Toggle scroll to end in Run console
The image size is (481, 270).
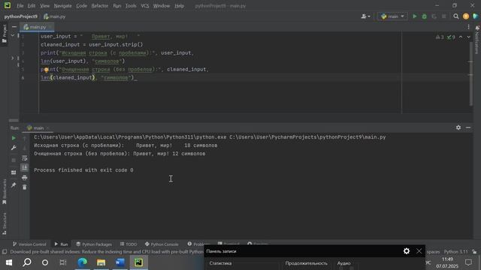25,167
